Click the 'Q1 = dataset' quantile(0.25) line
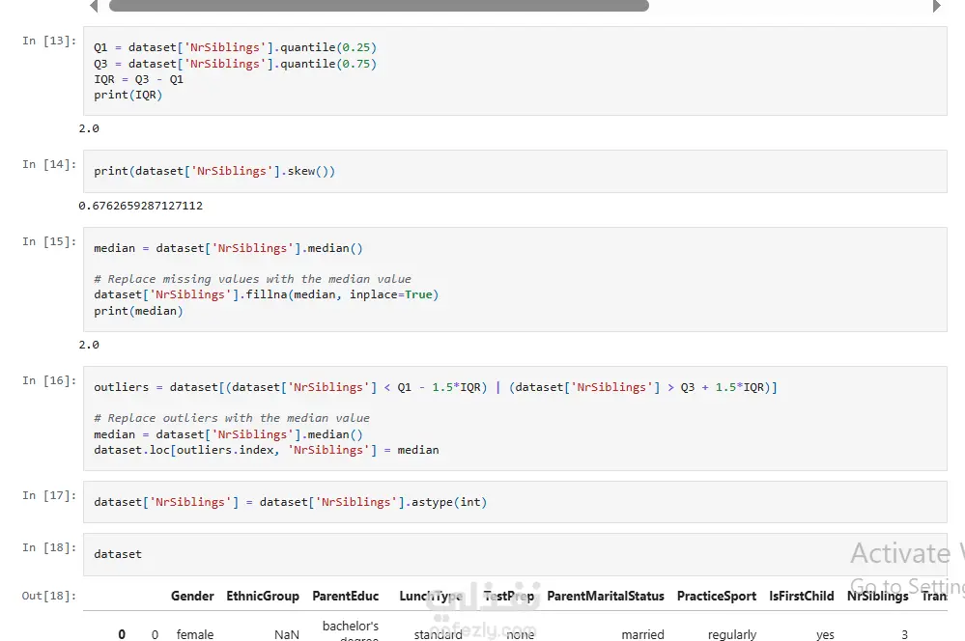Screen dimensions: 965x641 [x=235, y=47]
